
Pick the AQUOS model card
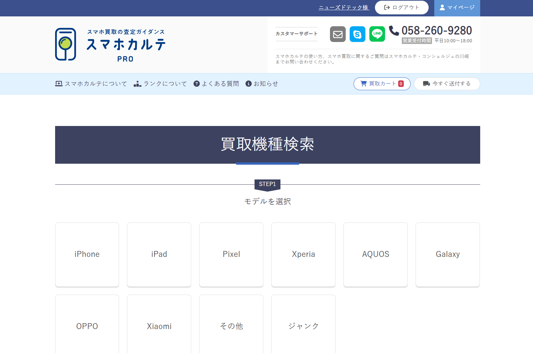coord(376,255)
